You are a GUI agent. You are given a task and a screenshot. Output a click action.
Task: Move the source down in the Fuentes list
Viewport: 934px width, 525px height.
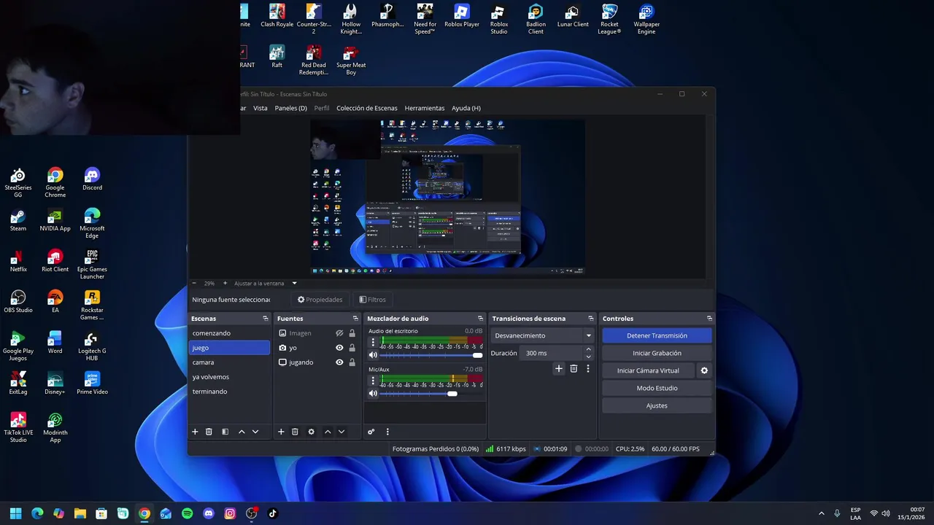coord(341,432)
